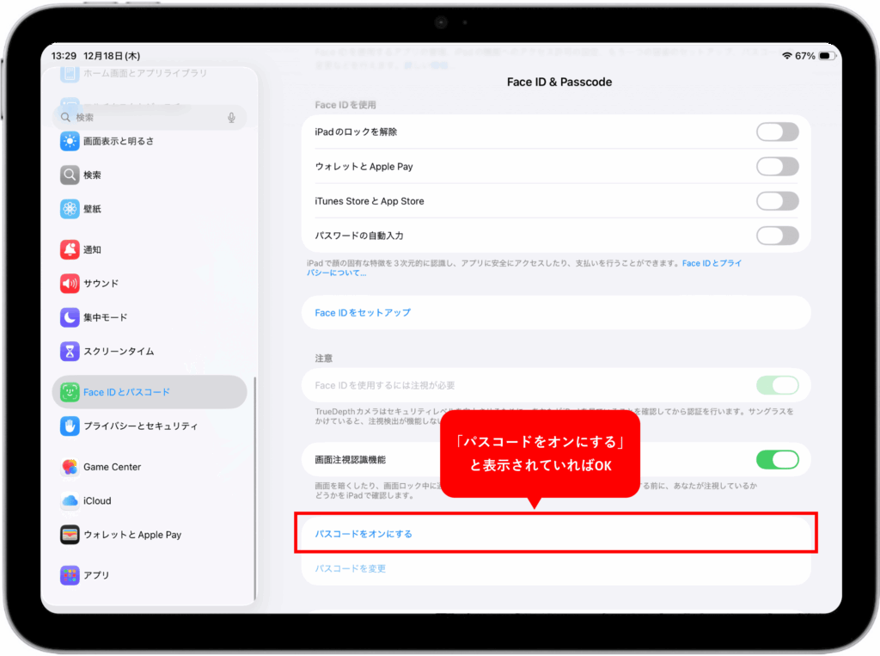Tap the Display & Brightness sun icon
This screenshot has height=656, width=880.
[70, 141]
